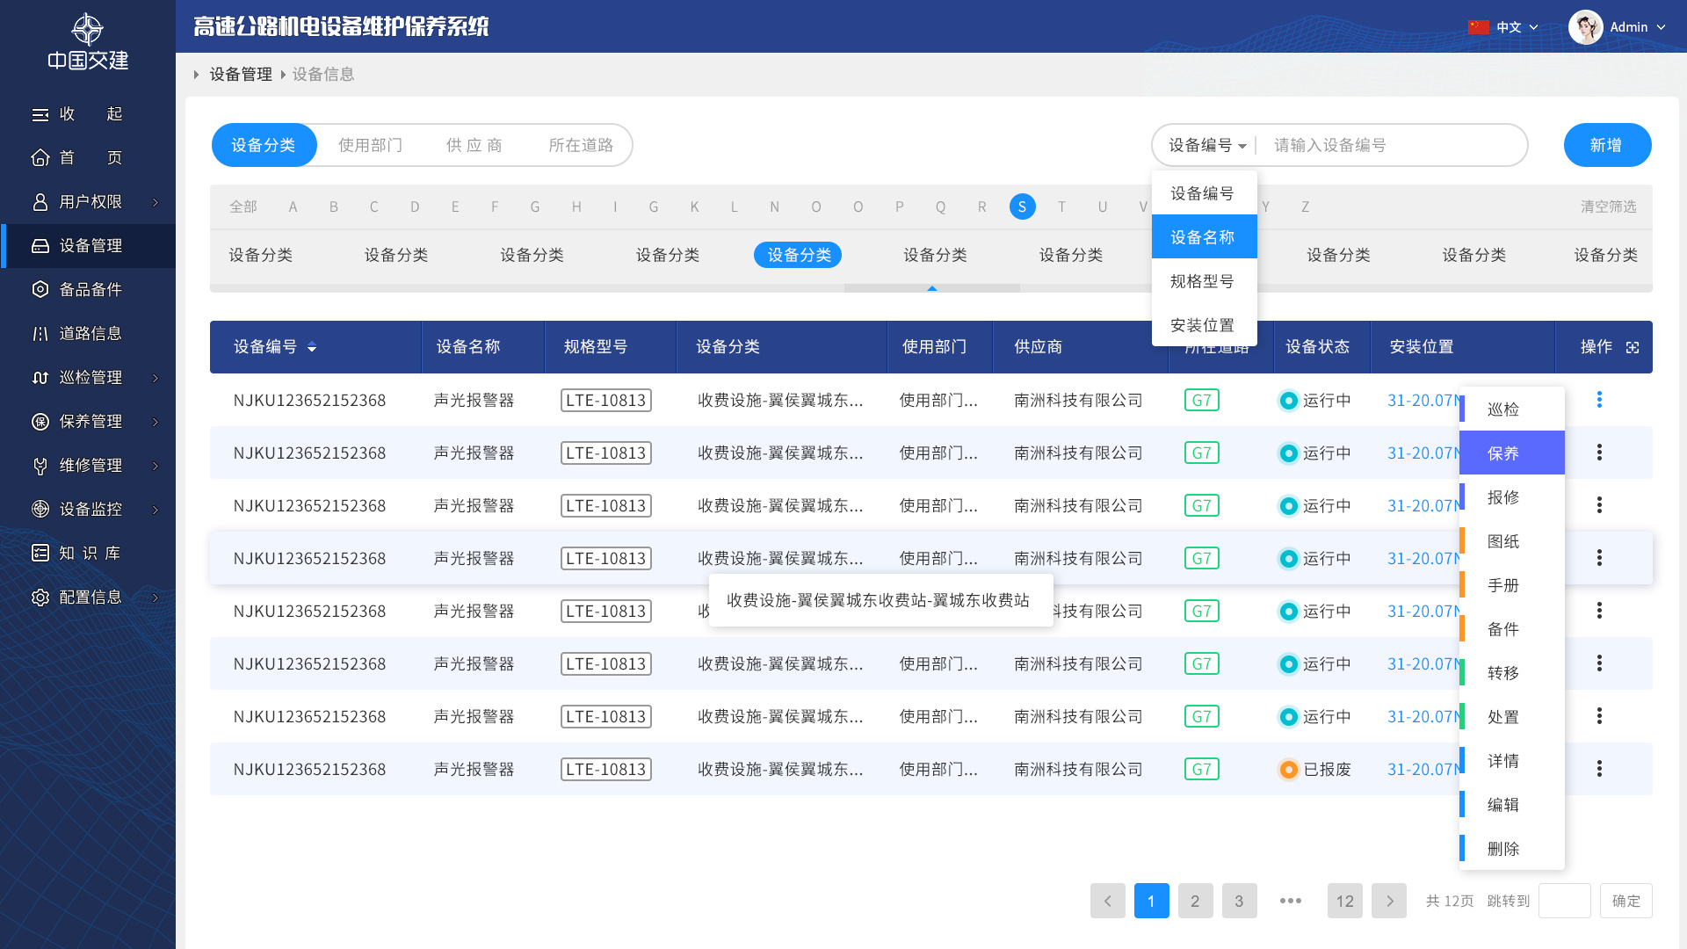Open the home page icon (首页)
Image resolution: width=1687 pixels, height=949 pixels.
[40, 158]
